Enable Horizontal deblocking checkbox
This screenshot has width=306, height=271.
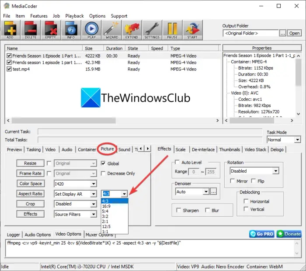[x=246, y=201]
